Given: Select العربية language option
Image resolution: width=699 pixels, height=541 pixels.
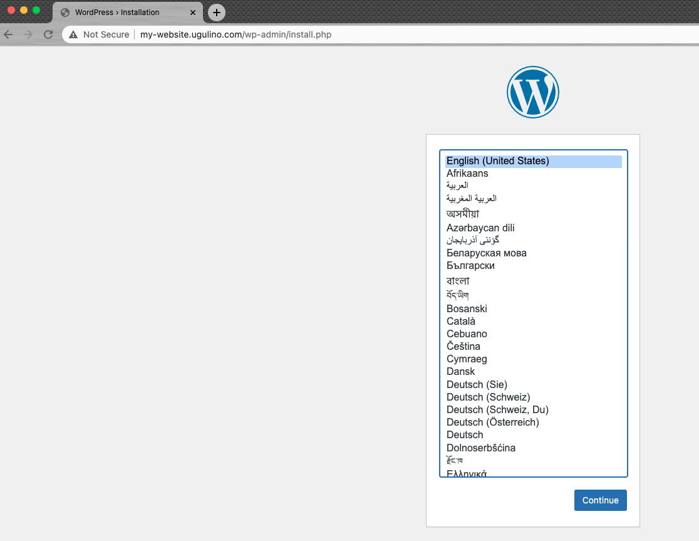Looking at the screenshot, I should 534,186.
